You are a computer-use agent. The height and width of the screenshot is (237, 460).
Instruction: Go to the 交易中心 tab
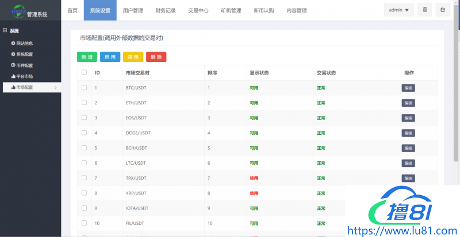[x=198, y=10]
